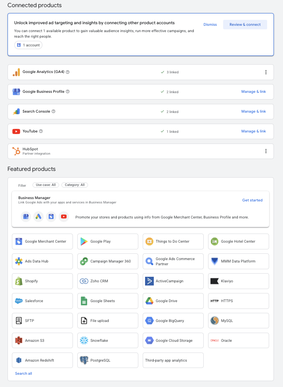
Task: Click the Search Console logo icon
Action: click(x=16, y=111)
